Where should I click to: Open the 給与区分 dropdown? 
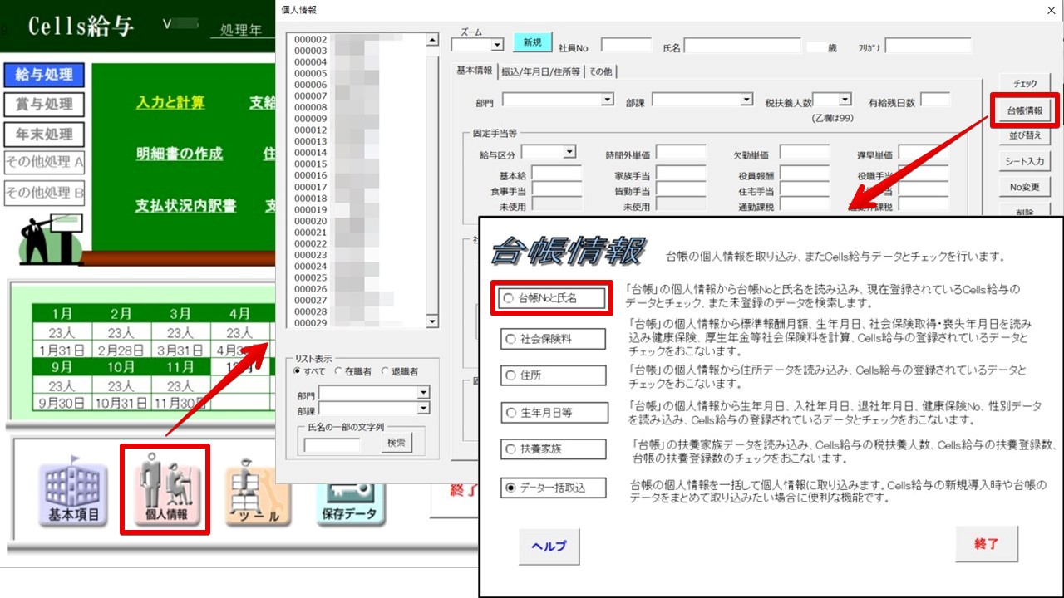point(569,152)
